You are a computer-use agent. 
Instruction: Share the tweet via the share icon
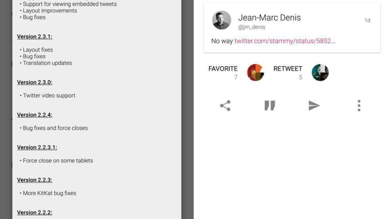point(225,106)
